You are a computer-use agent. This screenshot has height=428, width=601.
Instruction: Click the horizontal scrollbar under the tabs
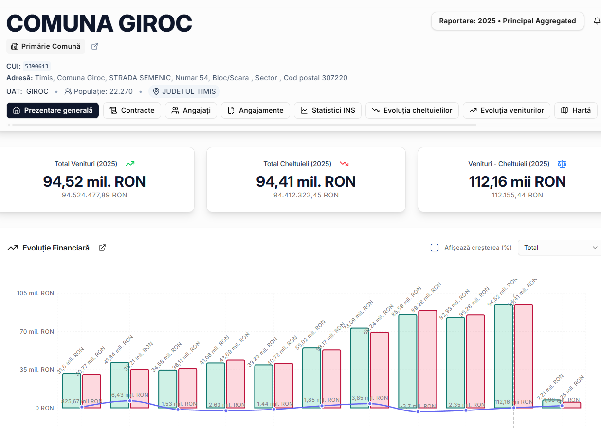point(243,125)
